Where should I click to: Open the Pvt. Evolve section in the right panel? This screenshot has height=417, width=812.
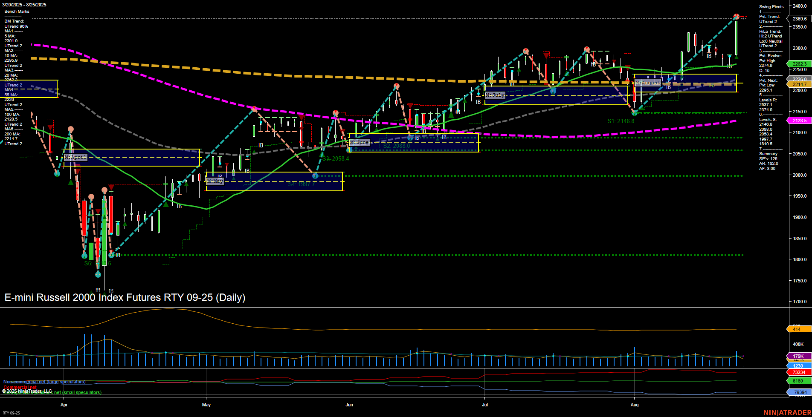pyautogui.click(x=770, y=55)
